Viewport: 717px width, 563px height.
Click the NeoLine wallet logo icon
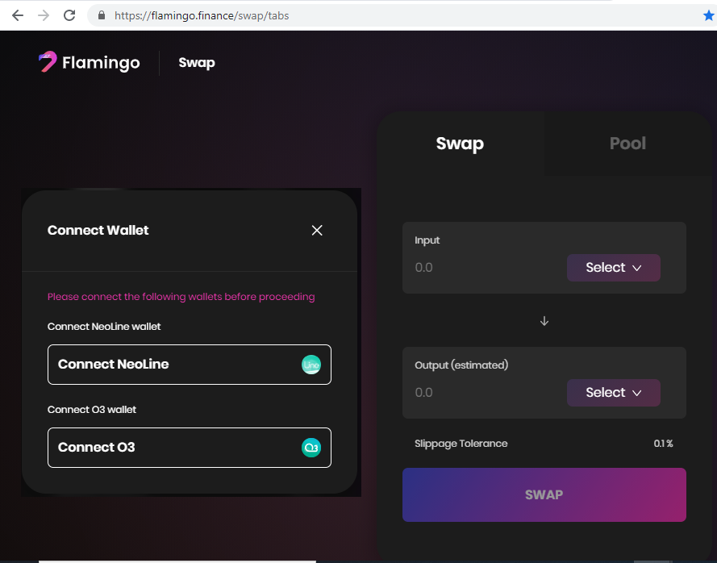[x=311, y=365]
